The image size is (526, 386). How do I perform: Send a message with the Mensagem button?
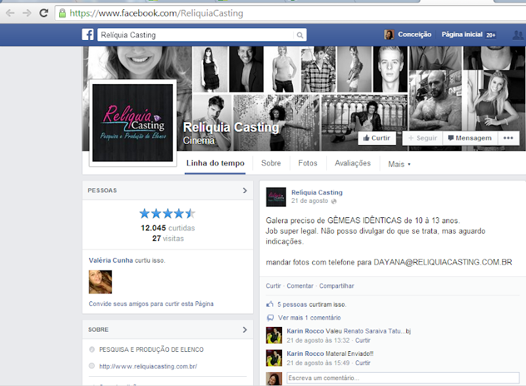click(470, 138)
